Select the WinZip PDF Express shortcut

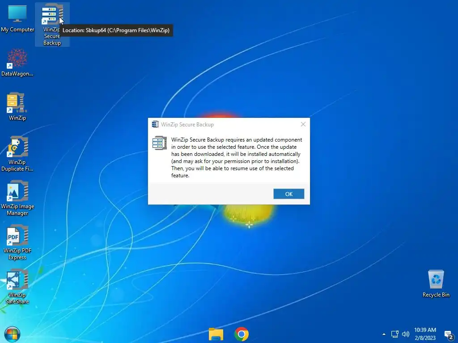17,243
